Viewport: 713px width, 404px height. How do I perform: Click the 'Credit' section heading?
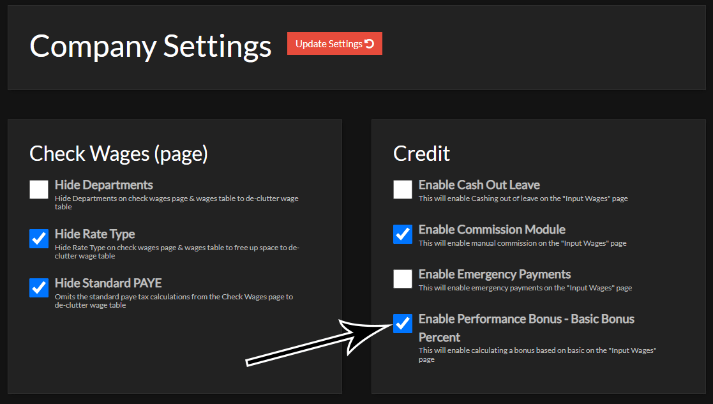click(421, 153)
